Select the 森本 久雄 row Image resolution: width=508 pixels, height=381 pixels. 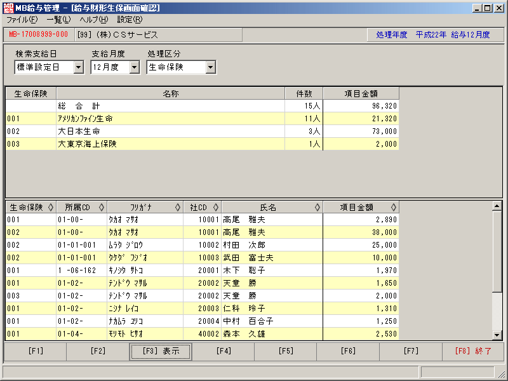[x=203, y=334]
